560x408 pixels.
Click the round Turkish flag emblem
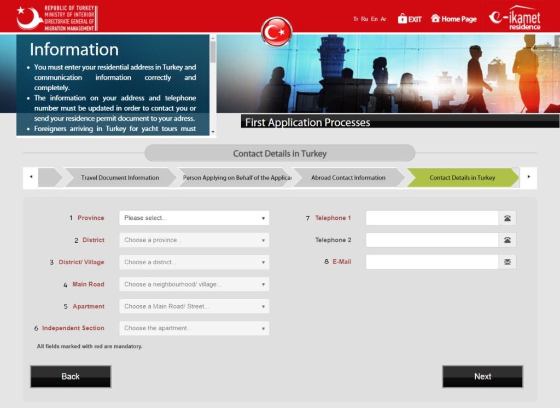277,32
